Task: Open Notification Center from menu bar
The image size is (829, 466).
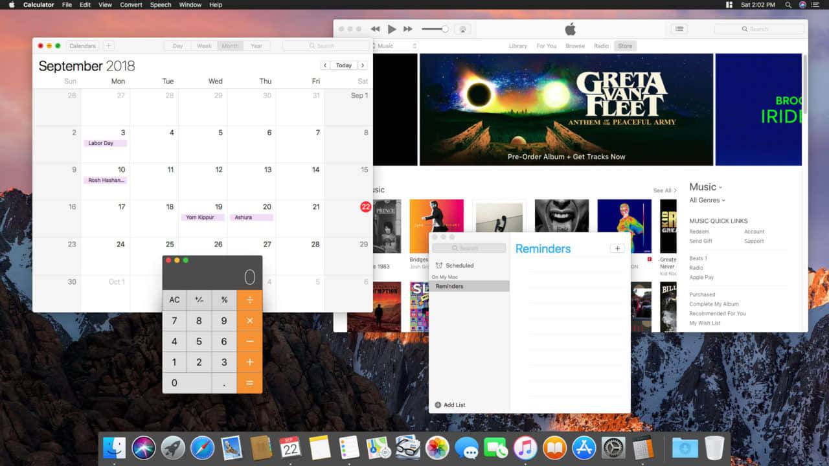Action: coord(815,5)
